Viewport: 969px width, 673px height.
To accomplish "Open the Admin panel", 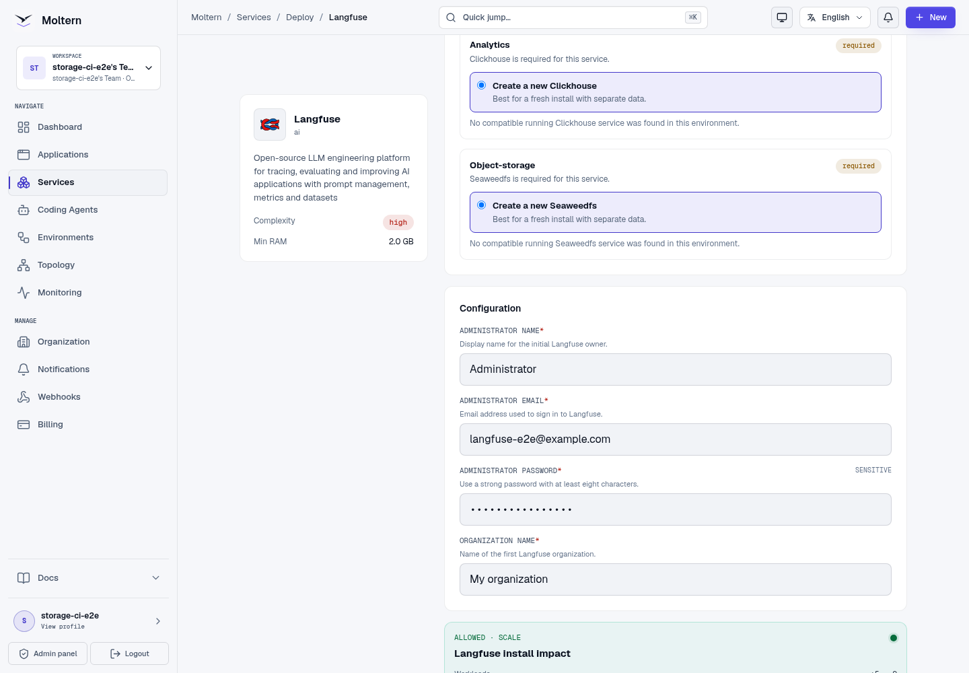I will pyautogui.click(x=48, y=653).
